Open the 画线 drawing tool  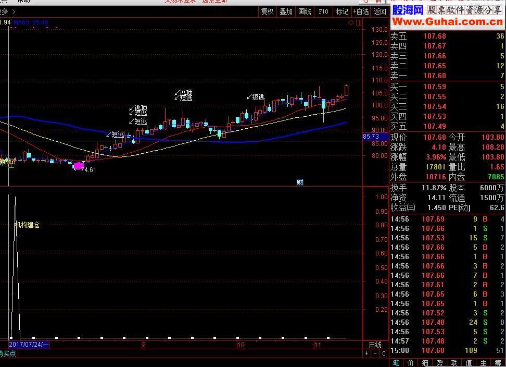305,11
